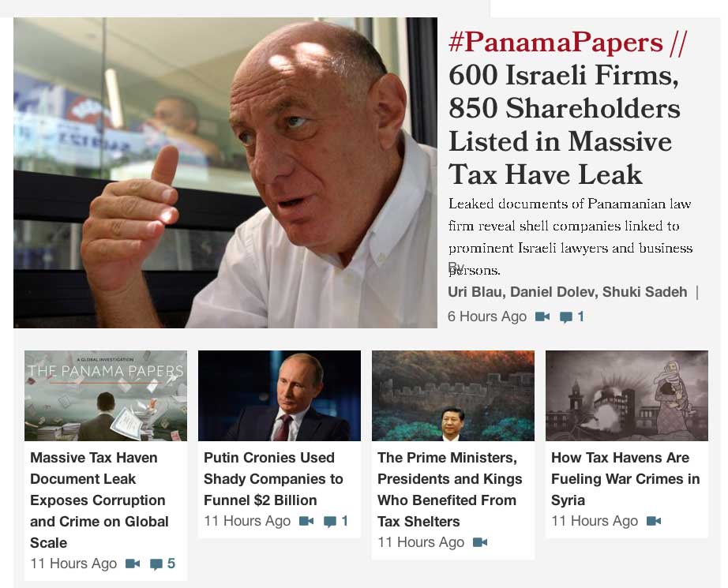728x588 pixels.
Task: Open the 5 comments on Massive Tax Haven article
Action: (x=163, y=564)
